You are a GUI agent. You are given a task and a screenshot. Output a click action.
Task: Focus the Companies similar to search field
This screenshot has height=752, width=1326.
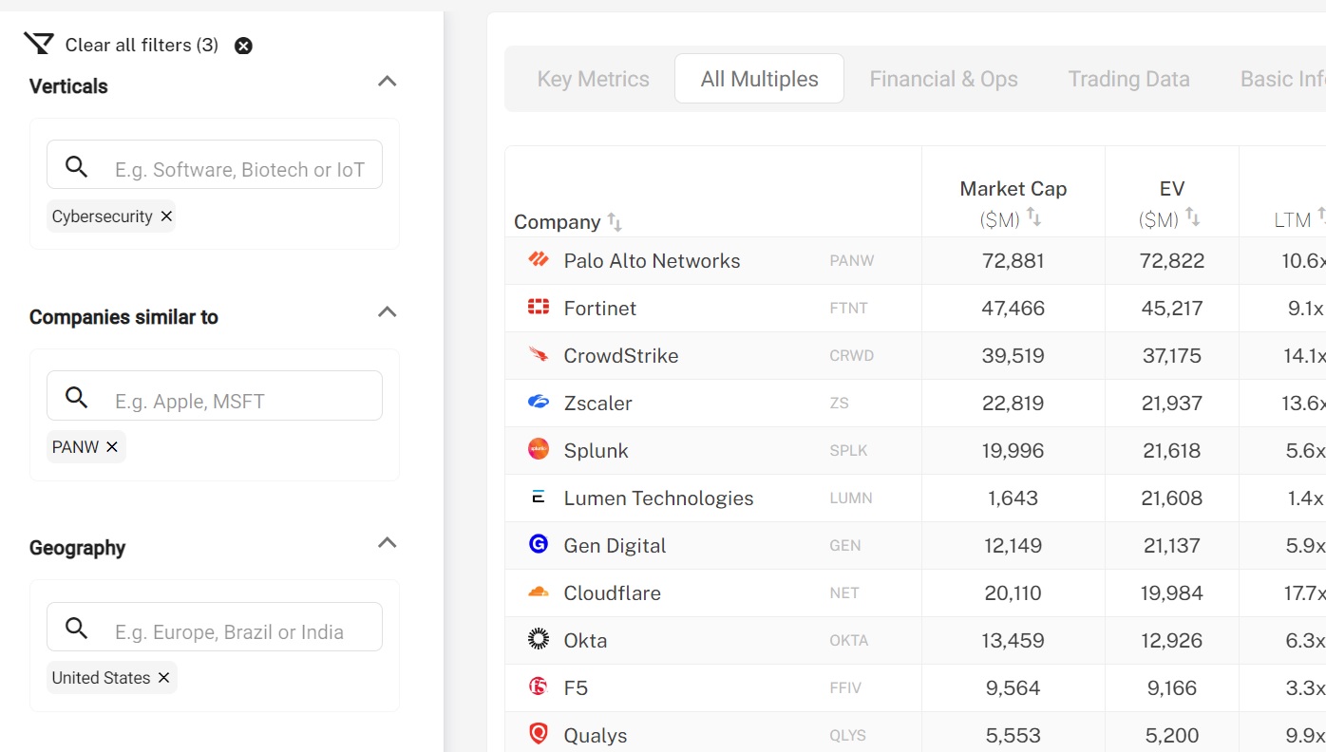point(215,395)
